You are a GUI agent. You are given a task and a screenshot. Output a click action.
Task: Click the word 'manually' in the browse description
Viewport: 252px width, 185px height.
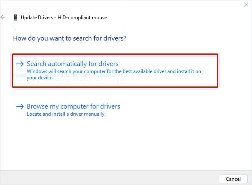(95, 114)
